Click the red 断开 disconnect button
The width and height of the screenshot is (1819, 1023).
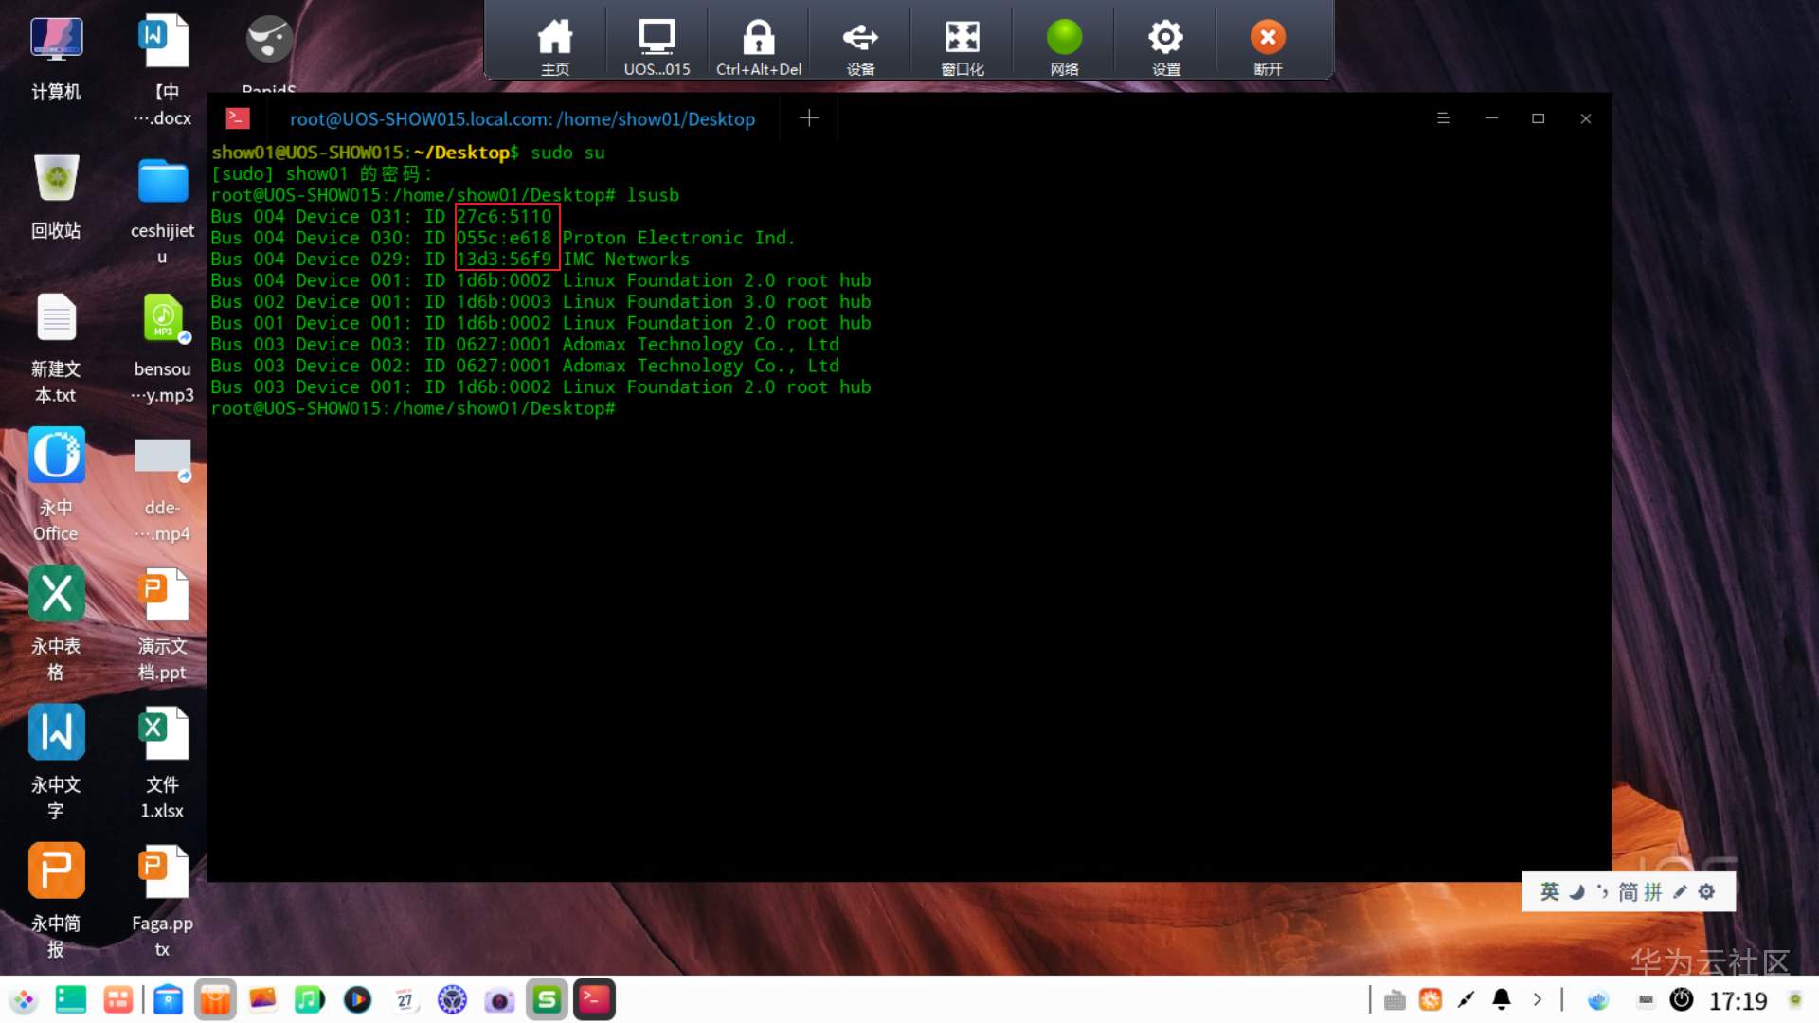point(1268,45)
